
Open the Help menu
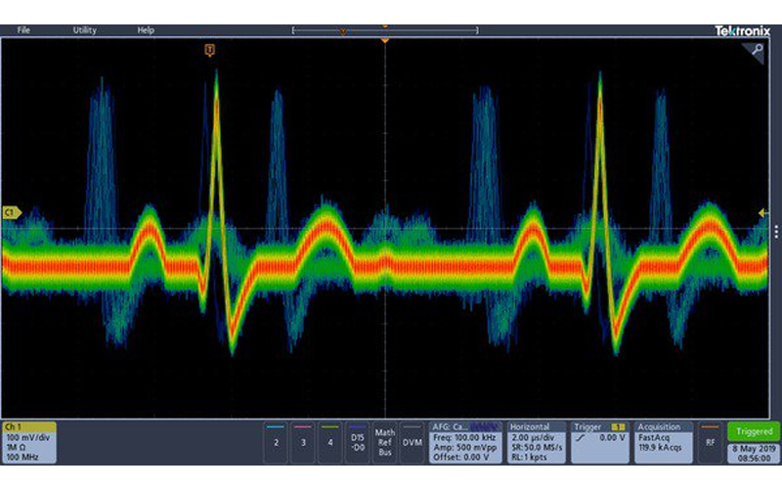coord(146,30)
